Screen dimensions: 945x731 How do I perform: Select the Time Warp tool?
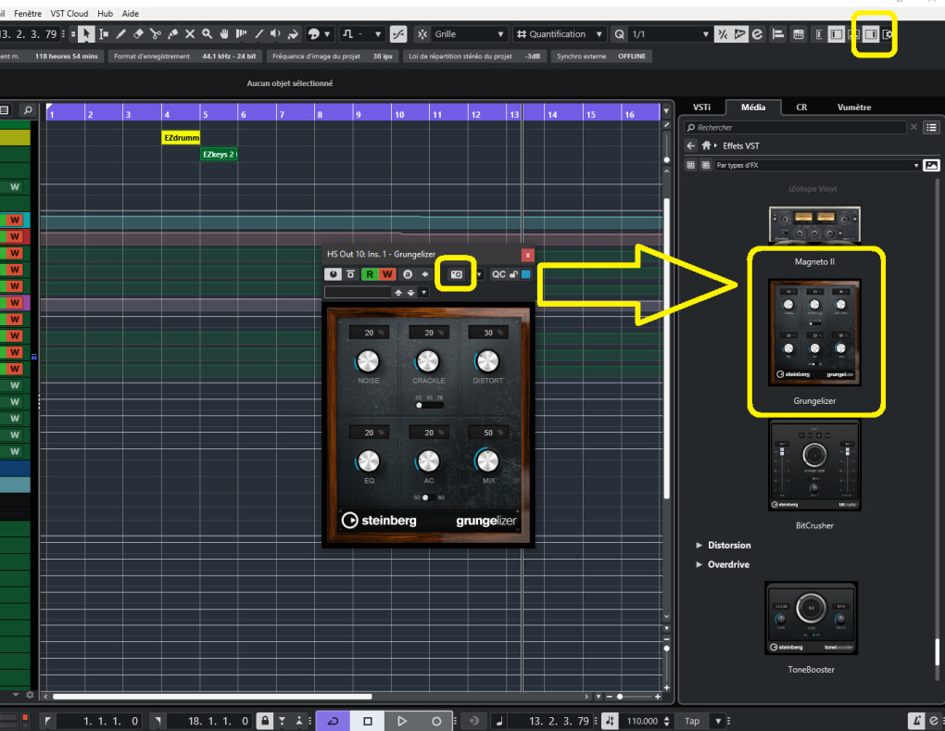click(242, 34)
